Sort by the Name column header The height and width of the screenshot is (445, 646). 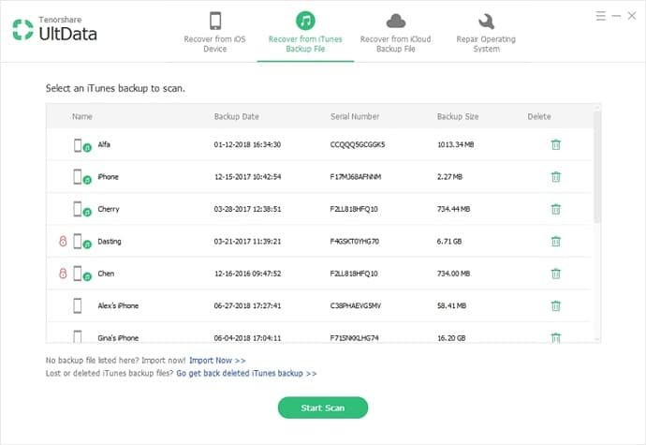pyautogui.click(x=82, y=117)
